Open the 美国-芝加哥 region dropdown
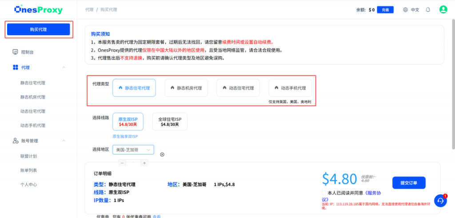This screenshot has width=455, height=218. [x=133, y=150]
